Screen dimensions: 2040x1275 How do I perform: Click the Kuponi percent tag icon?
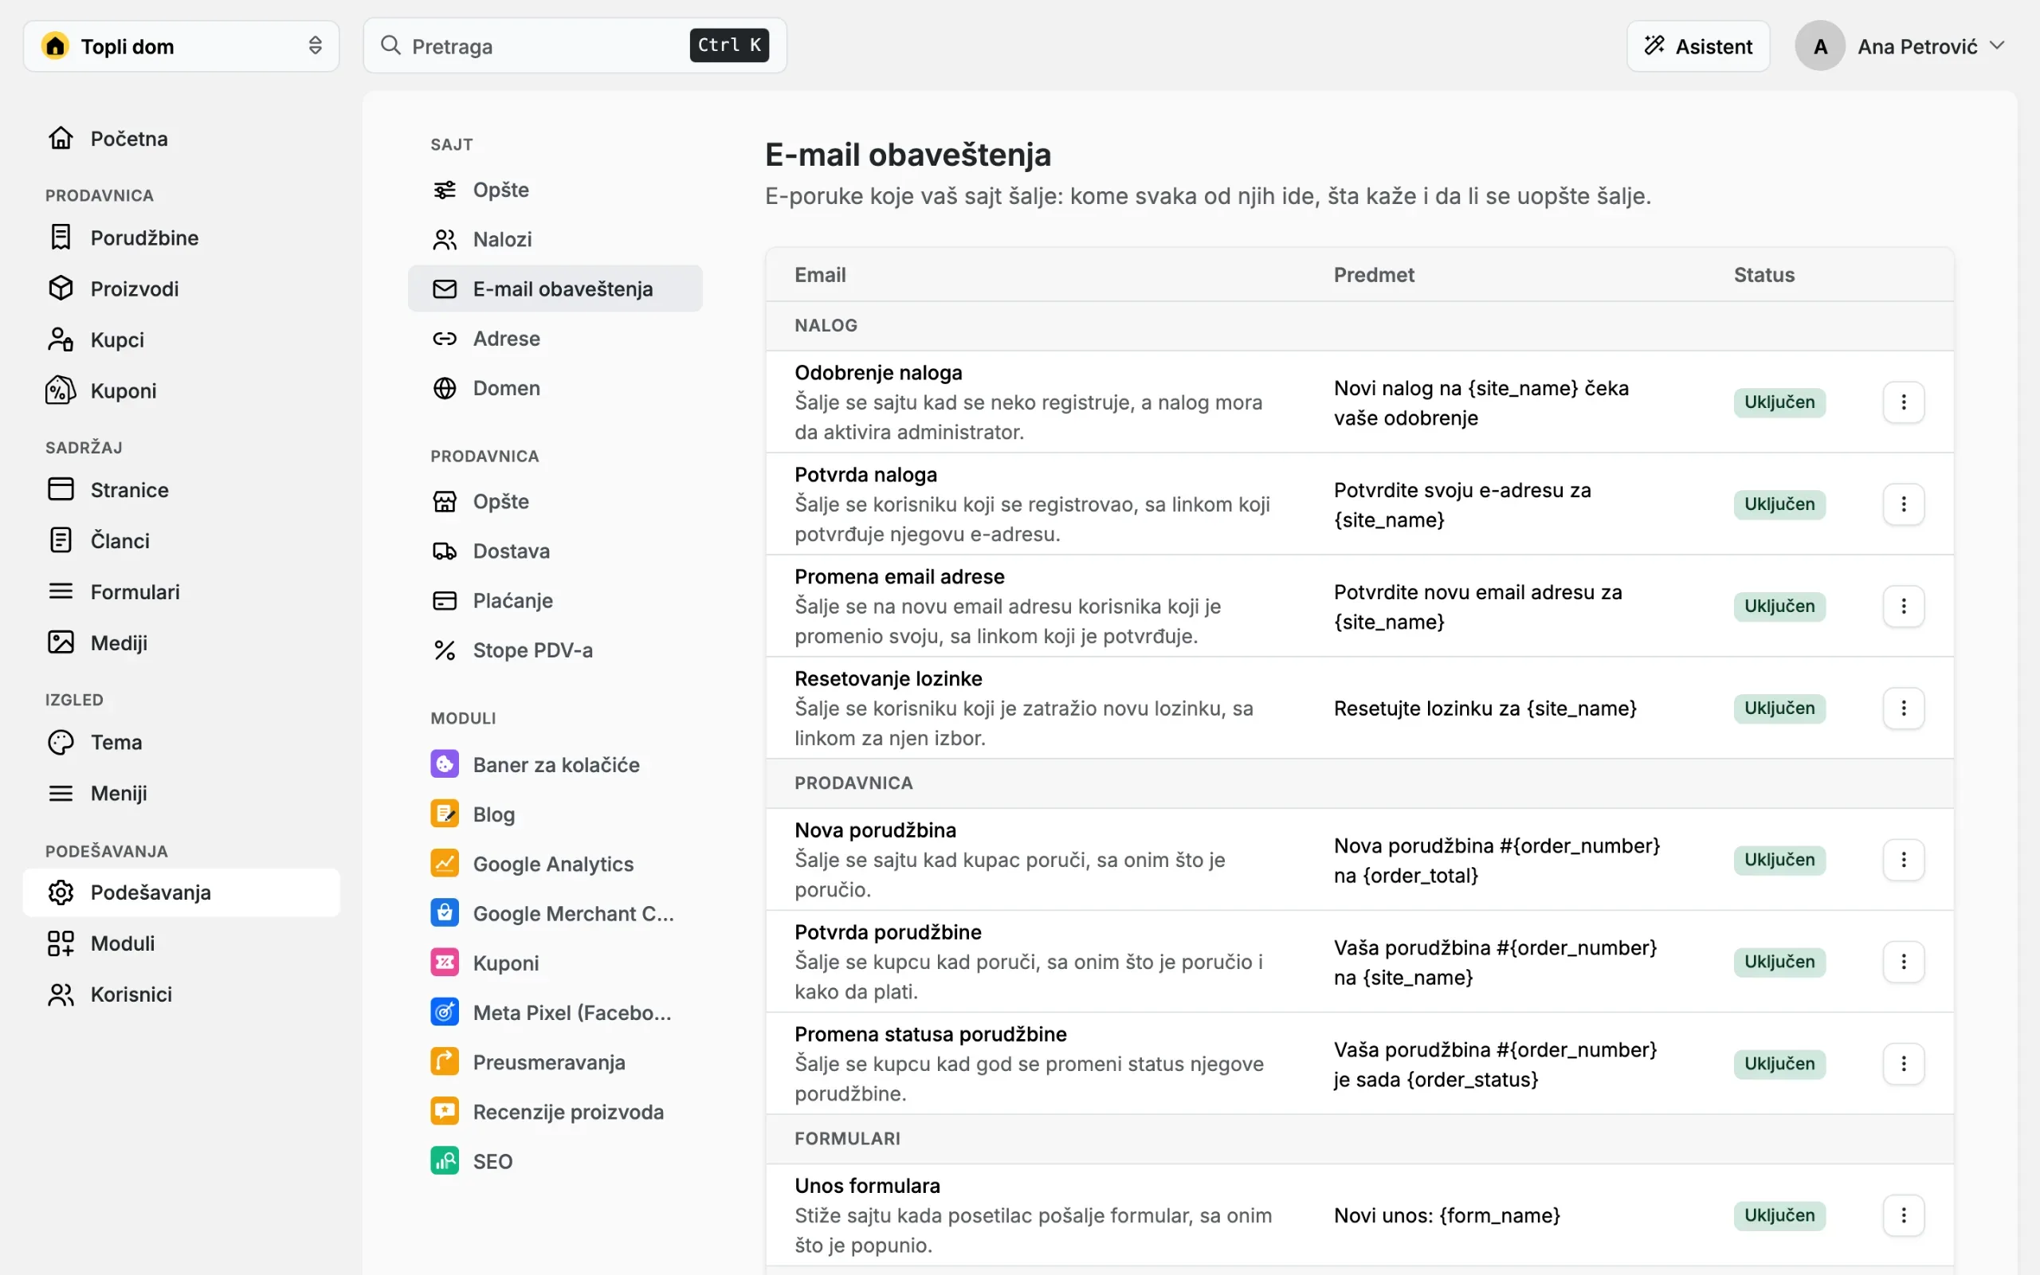[x=61, y=390]
